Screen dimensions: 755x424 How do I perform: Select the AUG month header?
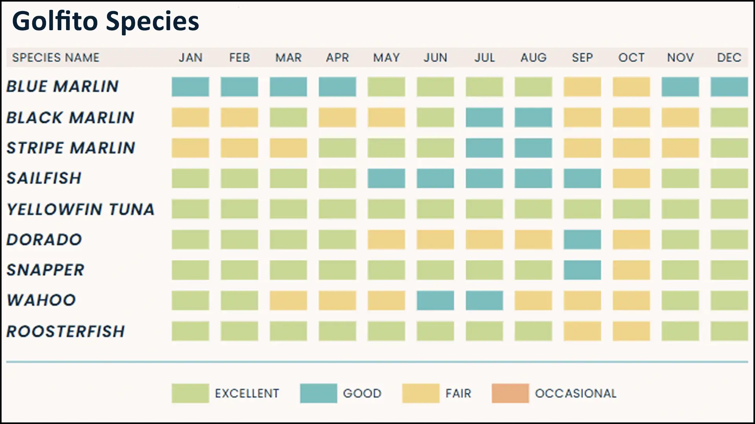pyautogui.click(x=533, y=58)
